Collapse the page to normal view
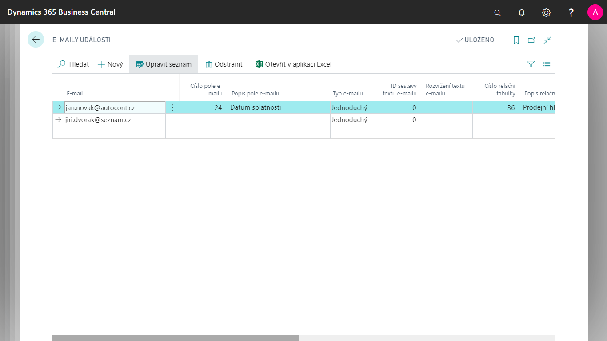Viewport: 607px width, 341px height. (547, 40)
